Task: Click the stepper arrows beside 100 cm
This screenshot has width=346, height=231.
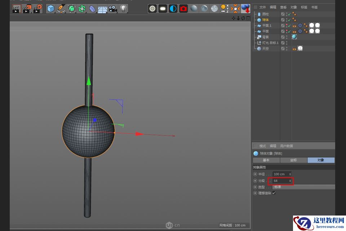Action: pyautogui.click(x=290, y=174)
